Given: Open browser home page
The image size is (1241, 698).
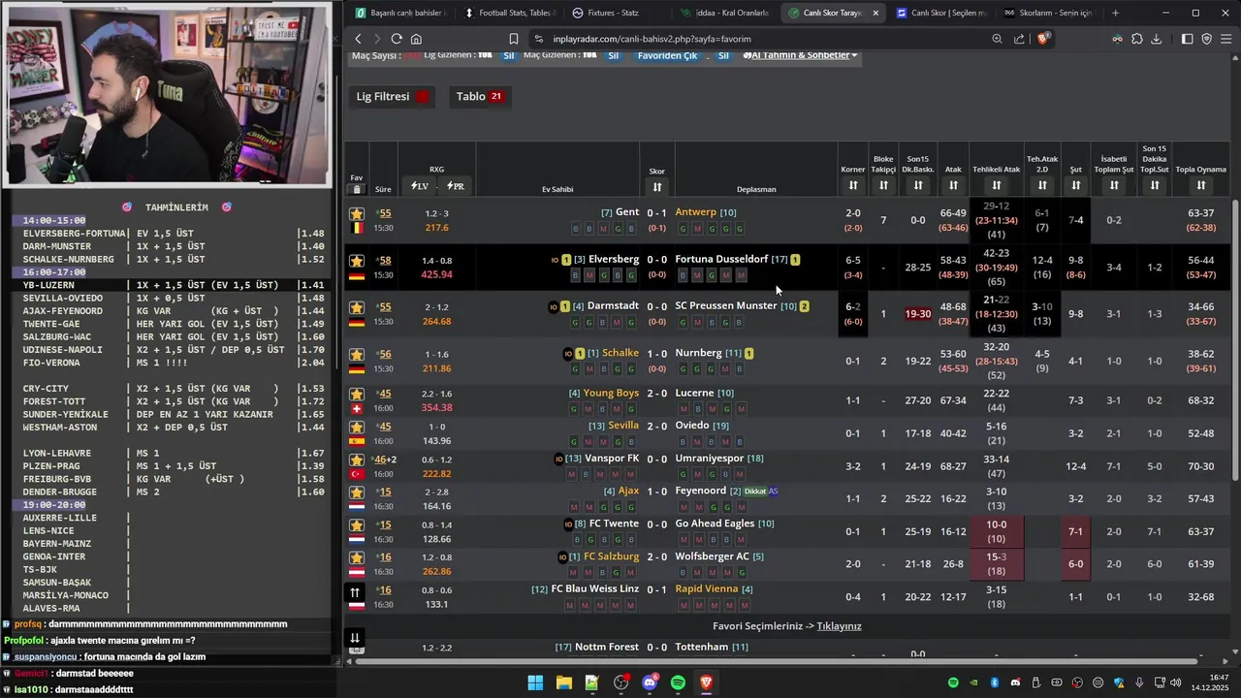Looking at the screenshot, I should pos(416,39).
